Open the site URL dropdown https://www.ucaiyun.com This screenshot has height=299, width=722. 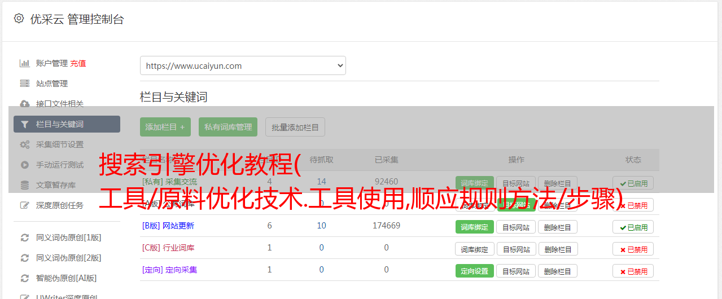tap(243, 65)
